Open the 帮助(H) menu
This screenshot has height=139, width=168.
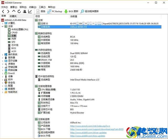(52, 7)
